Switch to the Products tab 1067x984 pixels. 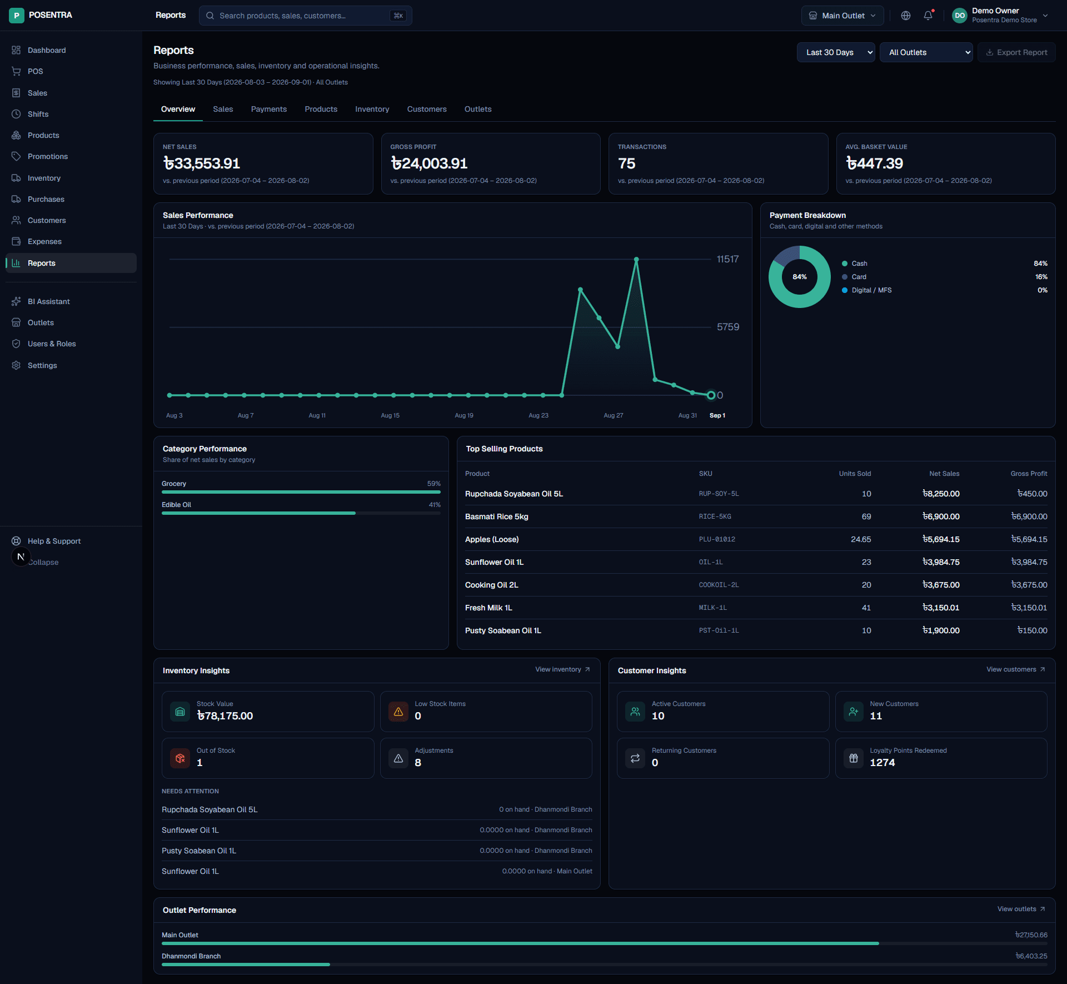coord(321,109)
